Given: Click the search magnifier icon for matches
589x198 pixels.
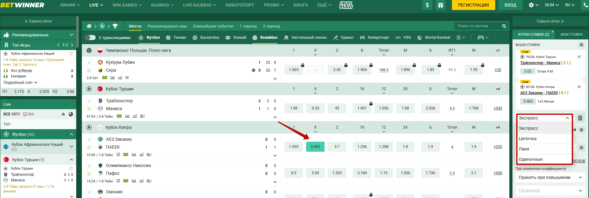Looking at the screenshot, I should click(504, 26).
